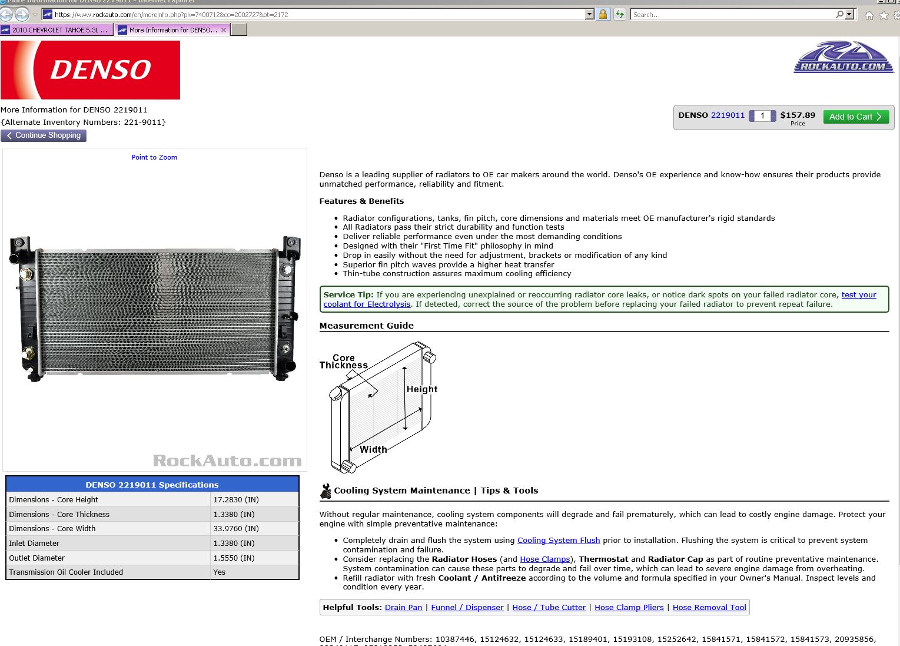Open the recent pages dropdown beside Forward
Screen dimensions: 900x646
tap(35, 14)
